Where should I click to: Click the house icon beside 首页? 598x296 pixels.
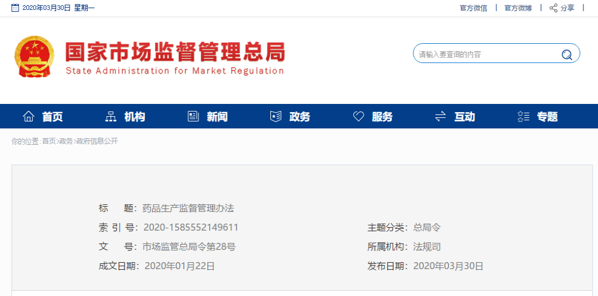coord(29,116)
